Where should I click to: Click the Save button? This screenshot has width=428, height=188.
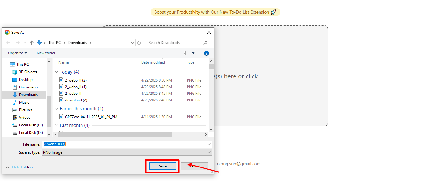coord(162,166)
